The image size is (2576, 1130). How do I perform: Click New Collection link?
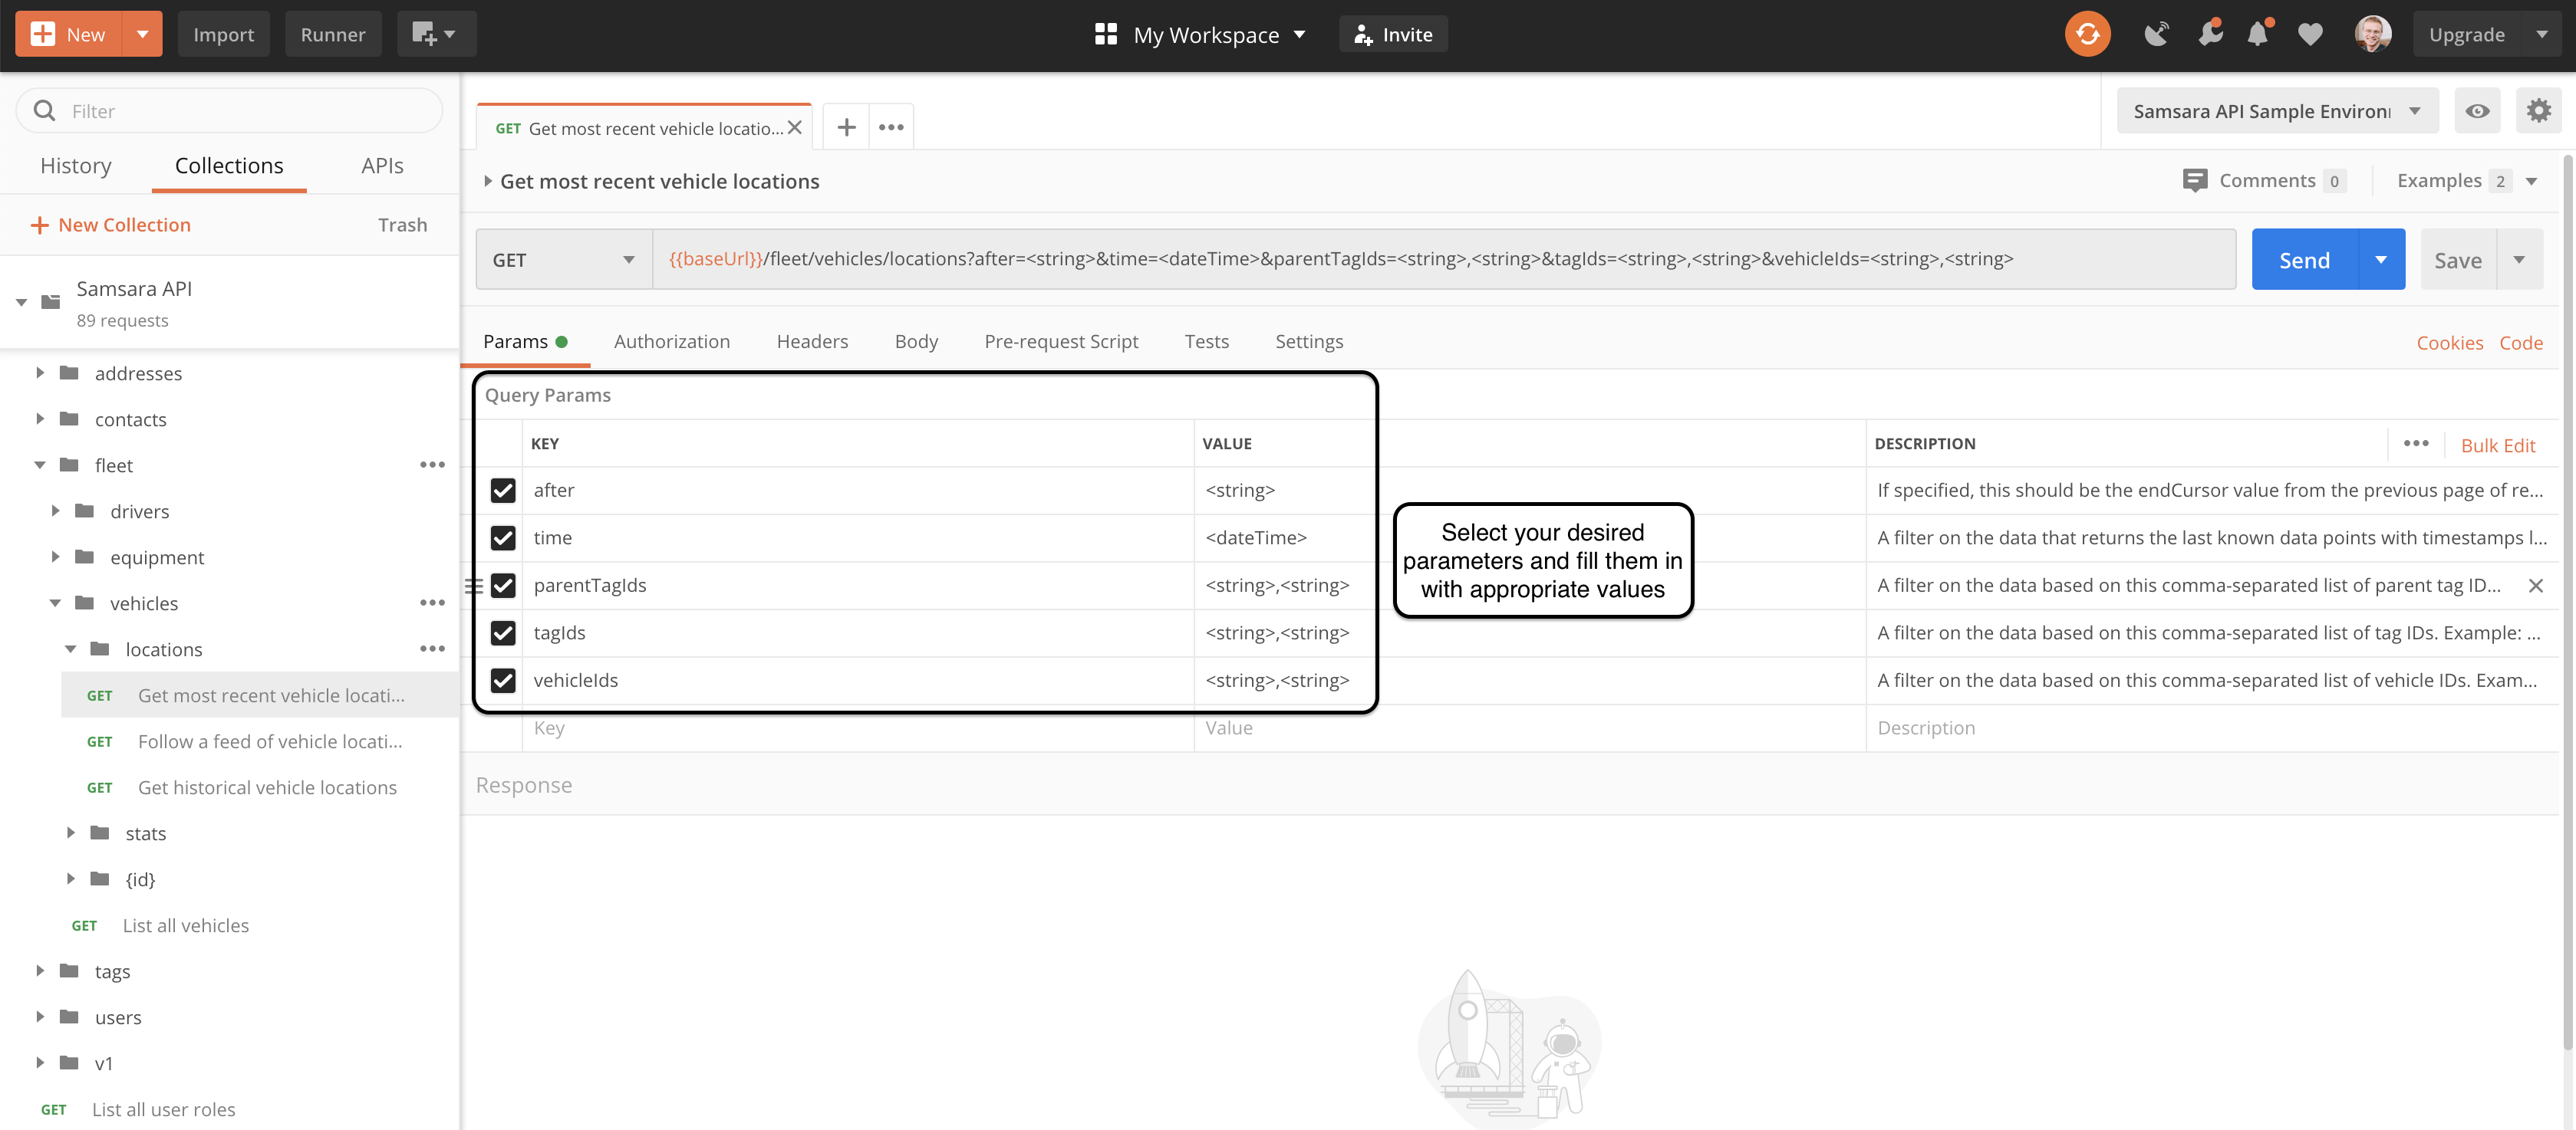pos(110,225)
